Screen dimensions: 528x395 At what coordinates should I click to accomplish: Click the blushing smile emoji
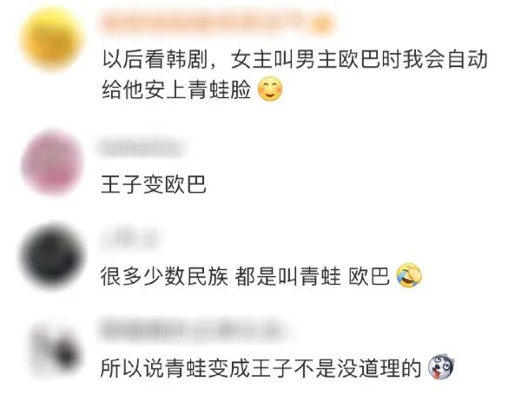point(270,89)
